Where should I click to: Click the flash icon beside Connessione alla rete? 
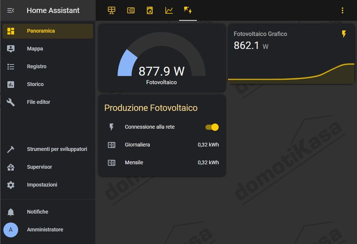coord(111,127)
